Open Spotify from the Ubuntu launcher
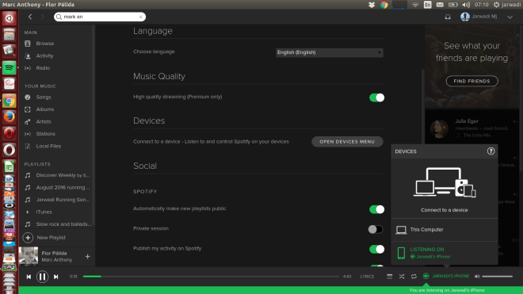The width and height of the screenshot is (523, 294). pos(9,67)
